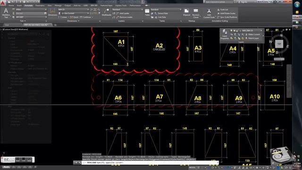Open the multileader style Standard dropdown
The height and width of the screenshot is (170, 302).
pos(127,9)
